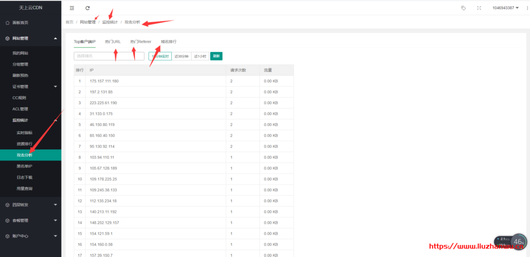Click the home icon beside 面板首页
Image resolution: width=530 pixels, height=257 pixels.
point(7,23)
